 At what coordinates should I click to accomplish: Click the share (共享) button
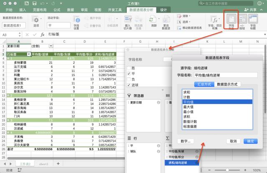250,10
